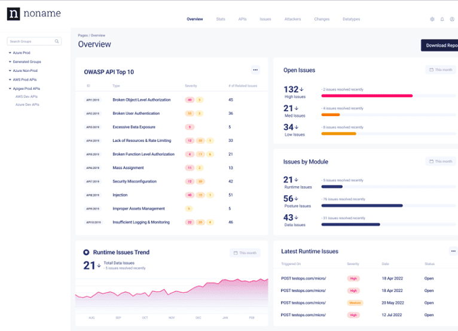458x331 pixels.
Task: Open Broken User Authentication row
Action: (172, 113)
